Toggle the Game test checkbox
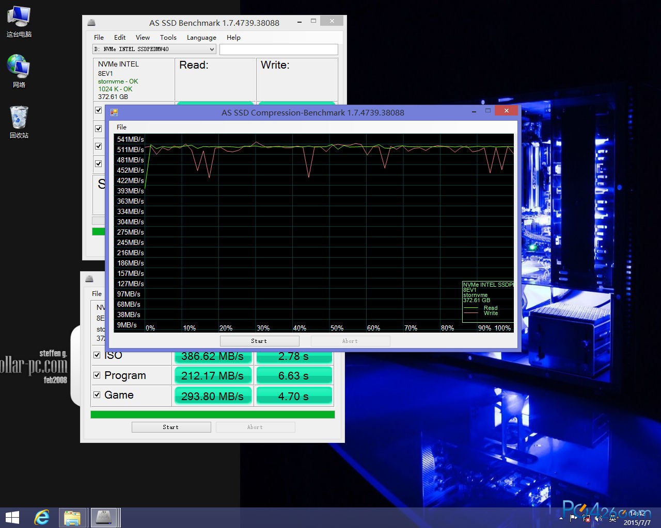This screenshot has height=528, width=661. [97, 394]
